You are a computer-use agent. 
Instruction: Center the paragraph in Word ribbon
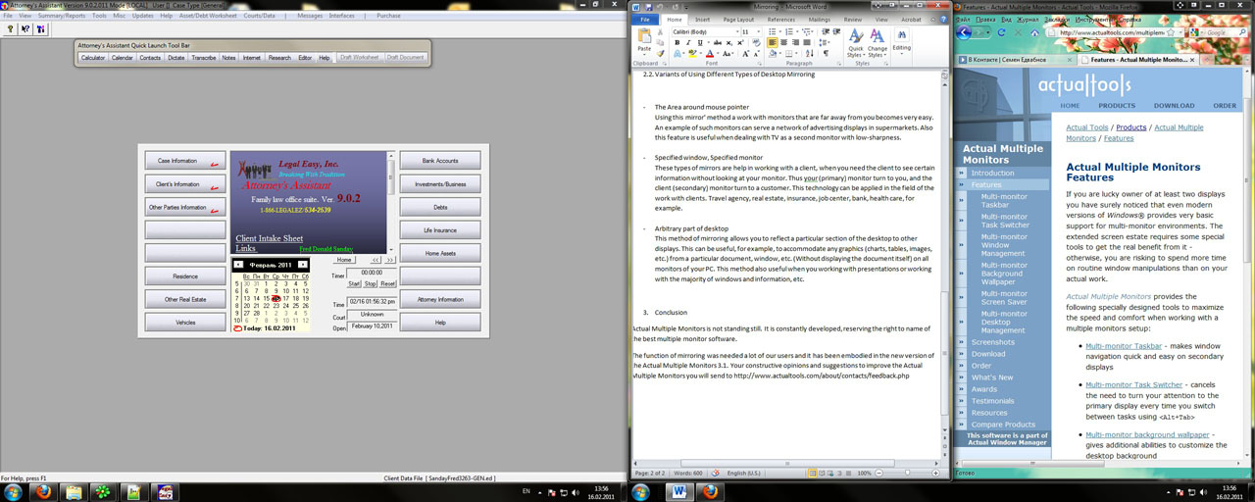click(784, 42)
